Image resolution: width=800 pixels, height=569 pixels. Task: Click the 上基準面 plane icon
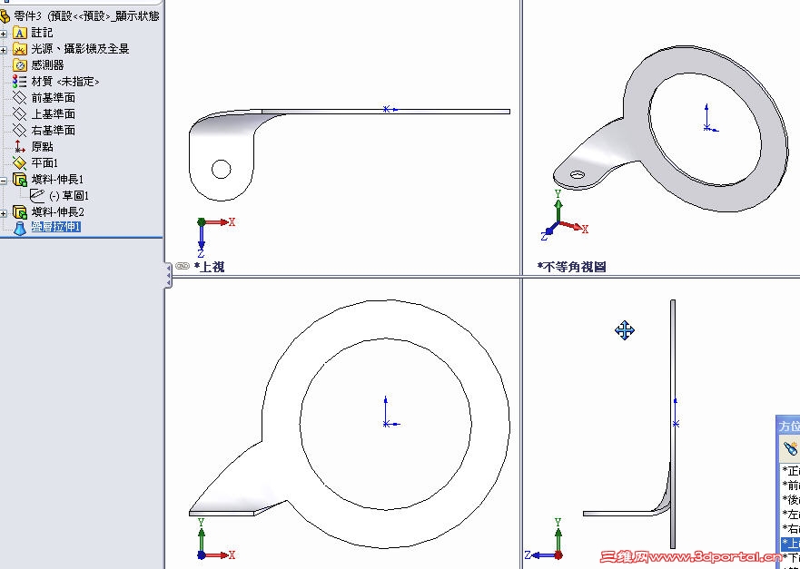[x=19, y=114]
